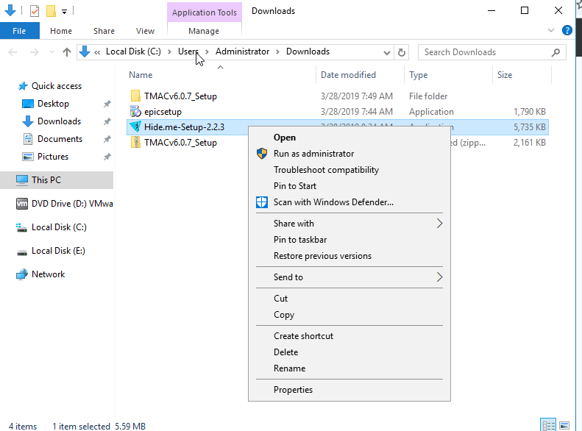The height and width of the screenshot is (431, 582).
Task: Click the Users breadcrumb in address bar
Action: [x=188, y=51]
